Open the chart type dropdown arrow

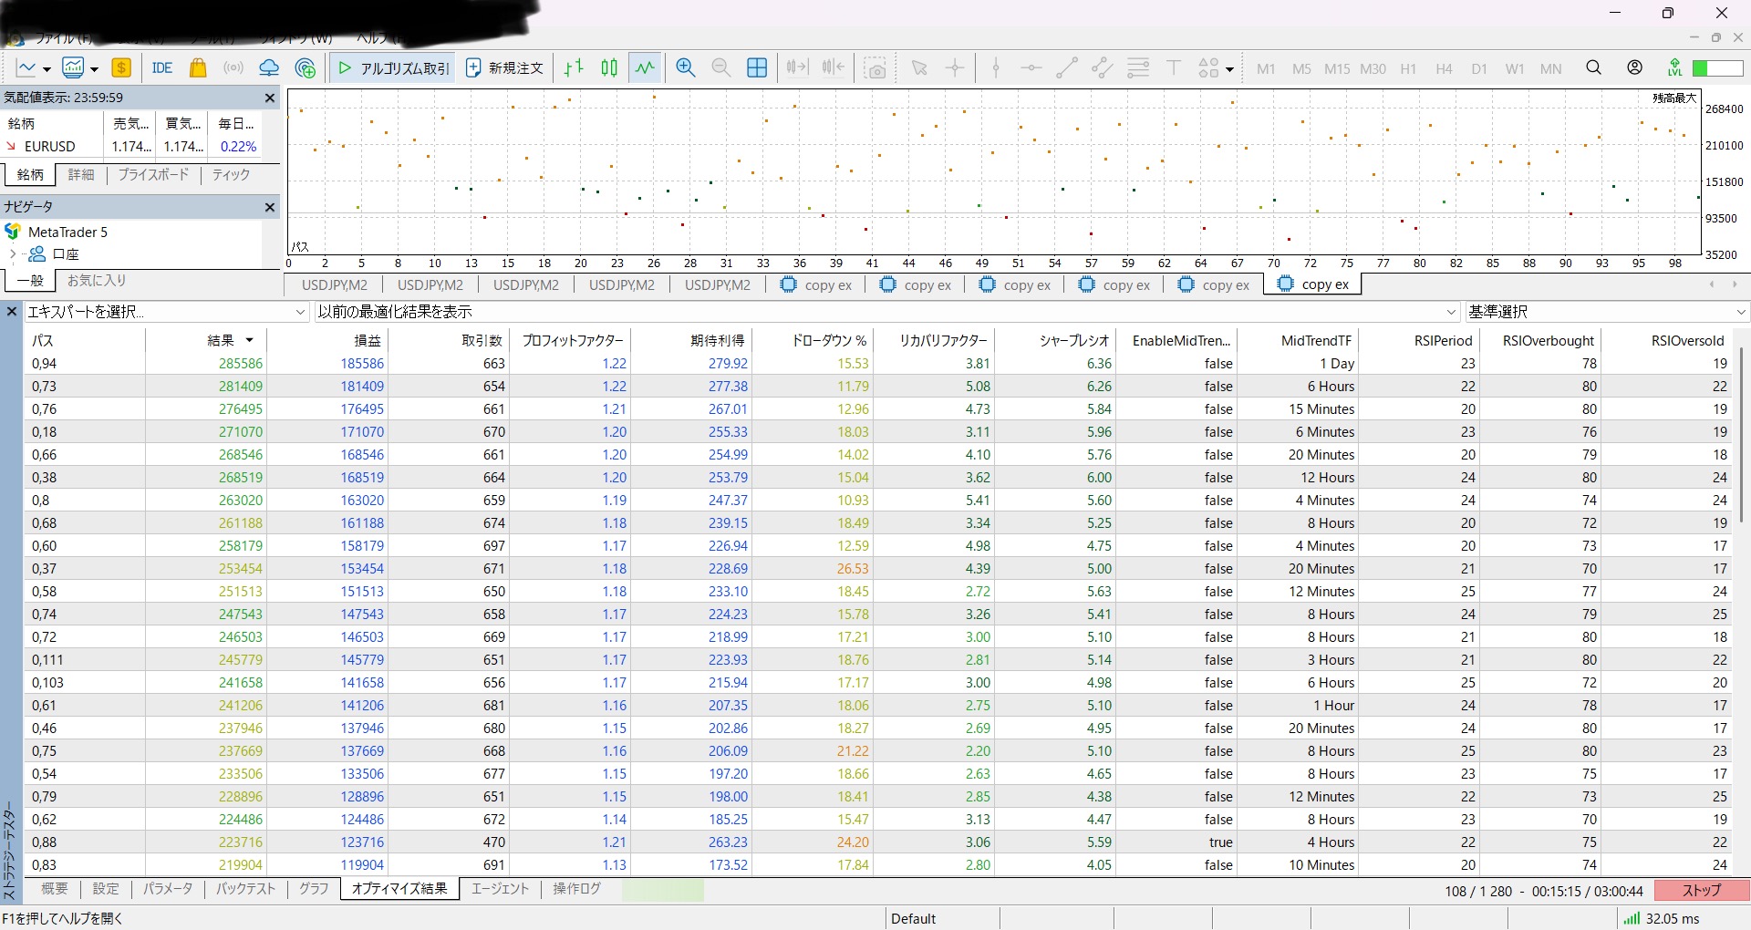[x=46, y=69]
